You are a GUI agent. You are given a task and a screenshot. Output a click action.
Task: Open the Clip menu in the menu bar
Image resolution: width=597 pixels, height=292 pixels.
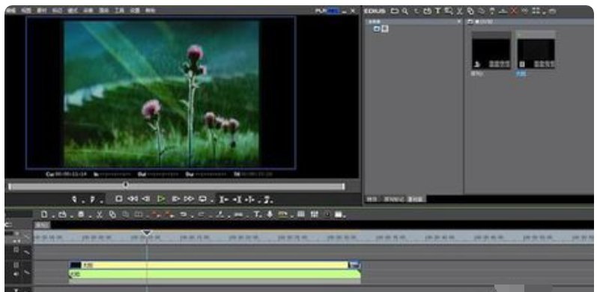click(41, 10)
